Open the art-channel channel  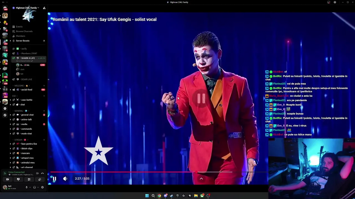29,167
